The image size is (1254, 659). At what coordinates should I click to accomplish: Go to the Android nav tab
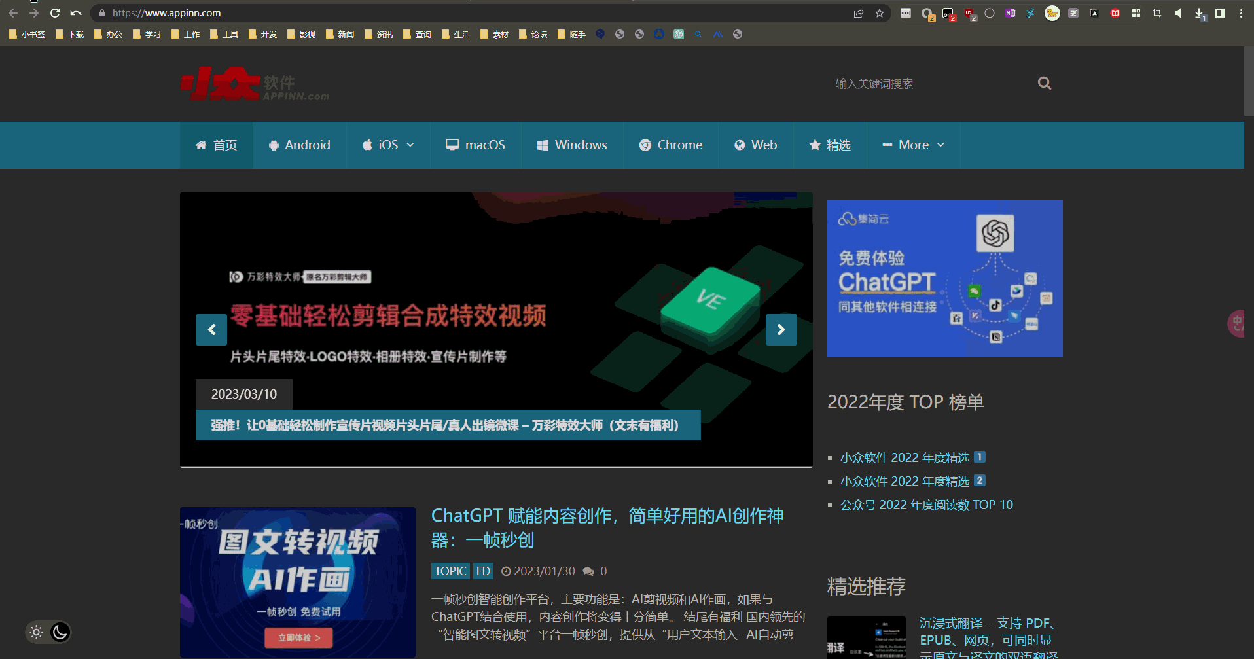(299, 145)
